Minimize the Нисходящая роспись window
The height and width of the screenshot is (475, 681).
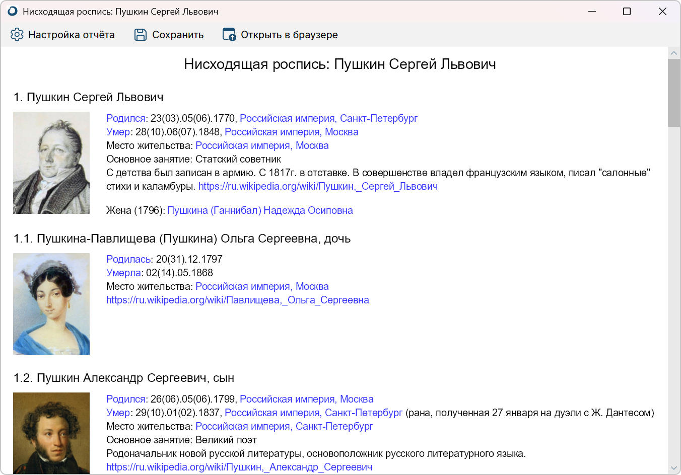[x=592, y=11]
